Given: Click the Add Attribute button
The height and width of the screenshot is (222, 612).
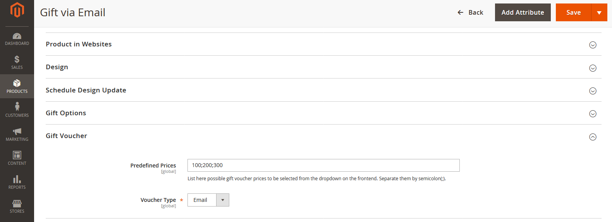Looking at the screenshot, I should tap(523, 13).
